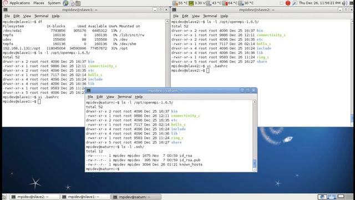355x200 pixels.
Task: Switch to mpidev@saturn taskbar button
Action: point(136,197)
